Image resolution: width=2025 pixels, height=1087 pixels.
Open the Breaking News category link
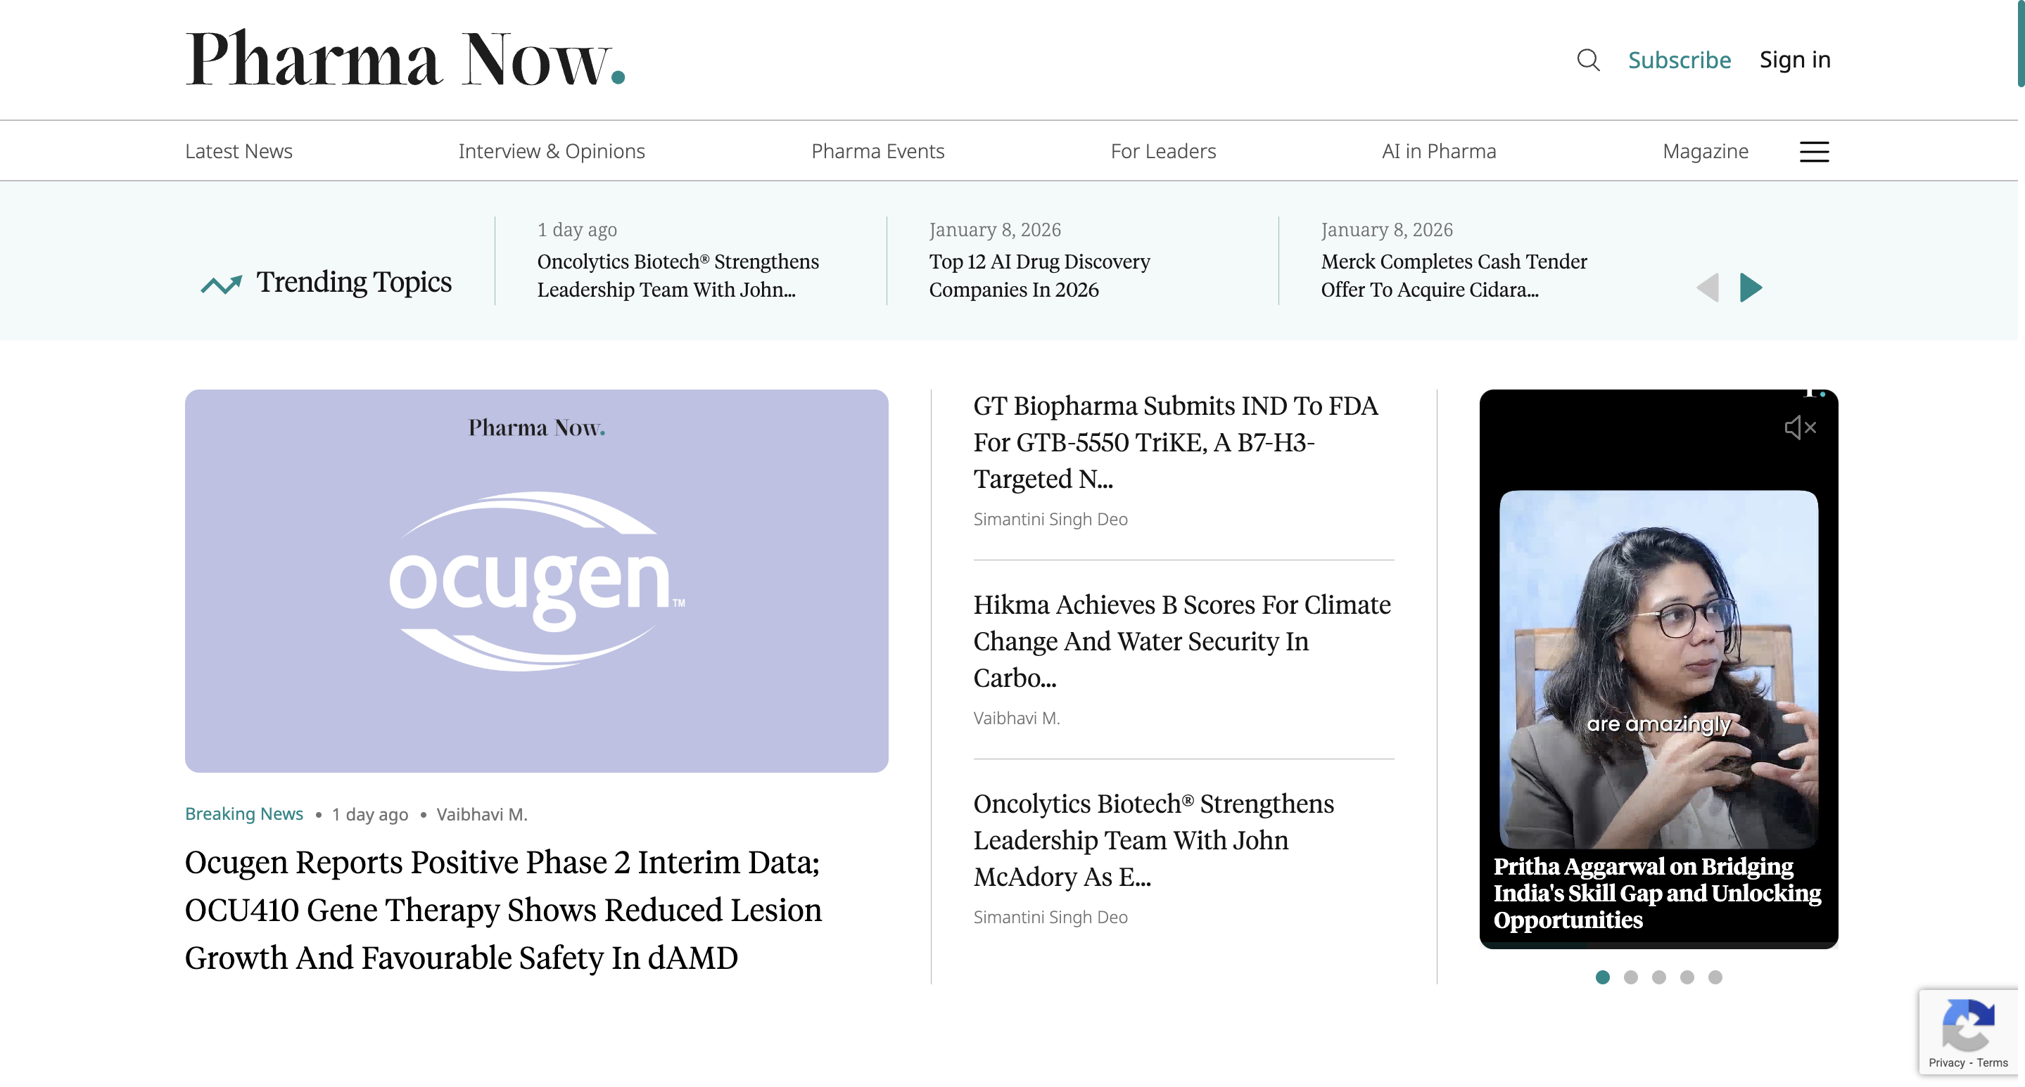[243, 813]
